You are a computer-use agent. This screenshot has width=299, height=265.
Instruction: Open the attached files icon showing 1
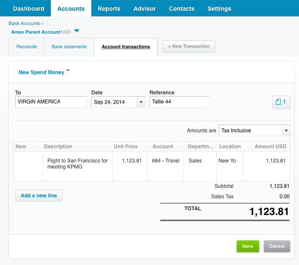coord(281,102)
